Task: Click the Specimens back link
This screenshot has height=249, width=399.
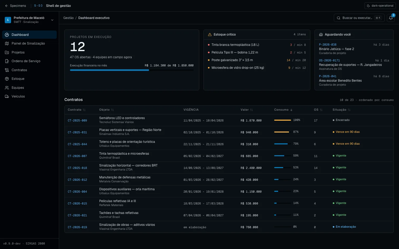Action: tap(15, 6)
